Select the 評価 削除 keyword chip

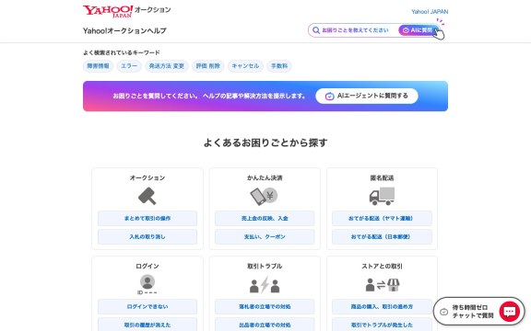208,66
